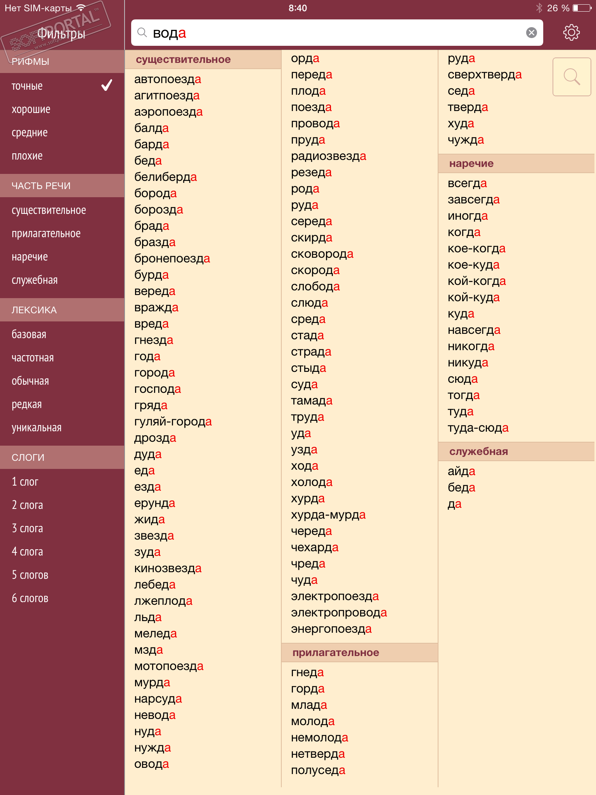Viewport: 596px width, 795px height.
Task: Toggle the точные rhymes filter
Action: pos(62,86)
